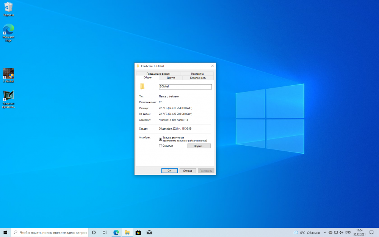Open Task View from the taskbar
The width and height of the screenshot is (379, 237).
pos(104,232)
